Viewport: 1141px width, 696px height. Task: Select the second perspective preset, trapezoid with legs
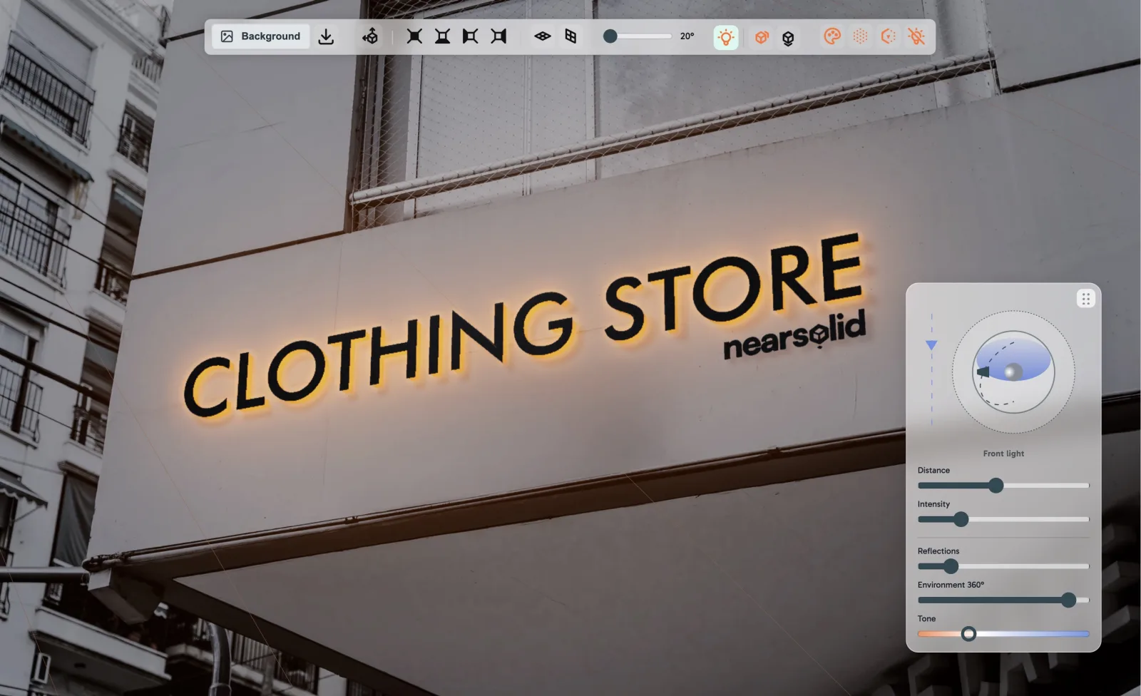442,36
